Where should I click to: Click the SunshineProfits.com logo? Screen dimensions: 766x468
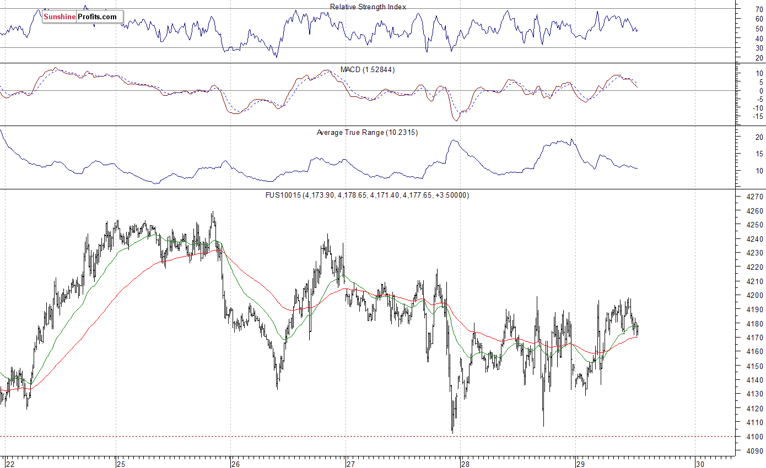pyautogui.click(x=83, y=17)
